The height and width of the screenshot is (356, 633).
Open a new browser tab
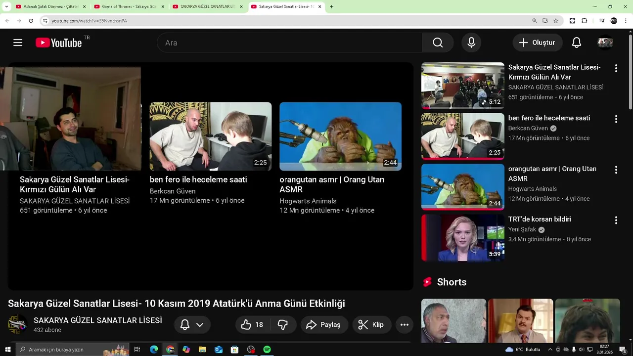pos(331,6)
